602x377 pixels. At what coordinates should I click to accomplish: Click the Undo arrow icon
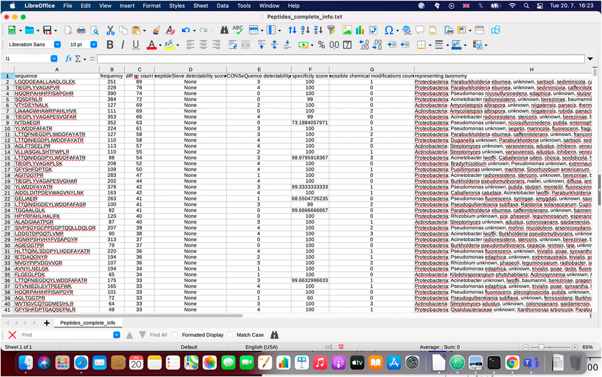pyautogui.click(x=186, y=30)
